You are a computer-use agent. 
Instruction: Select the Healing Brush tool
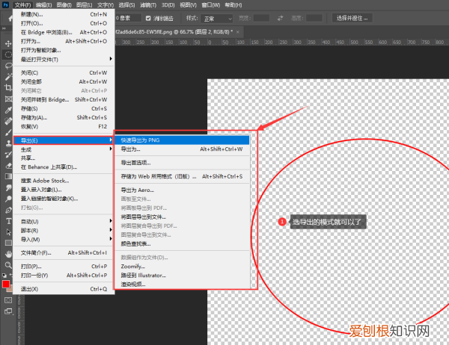point(8,121)
